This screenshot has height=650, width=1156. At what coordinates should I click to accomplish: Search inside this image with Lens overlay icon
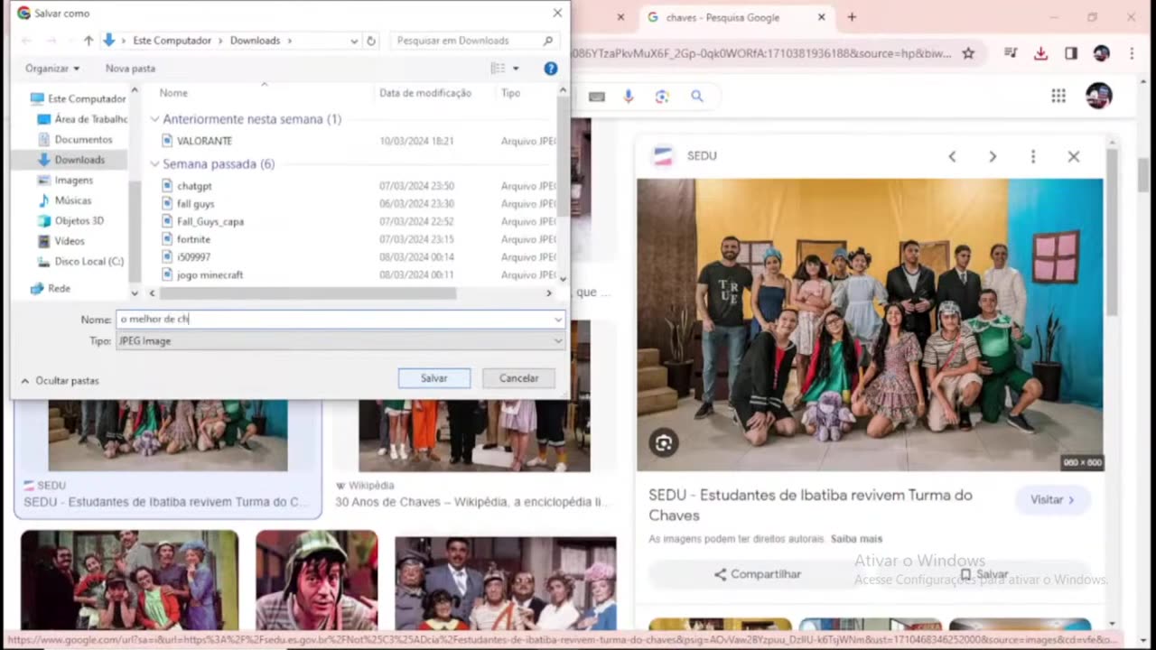pyautogui.click(x=664, y=443)
